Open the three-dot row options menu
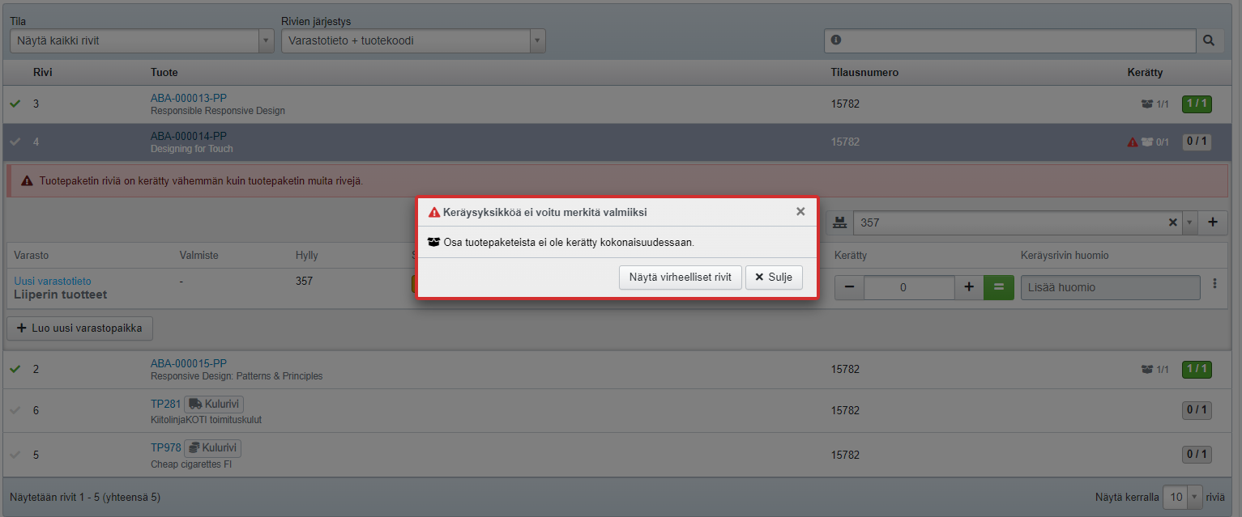1242x517 pixels. tap(1214, 284)
